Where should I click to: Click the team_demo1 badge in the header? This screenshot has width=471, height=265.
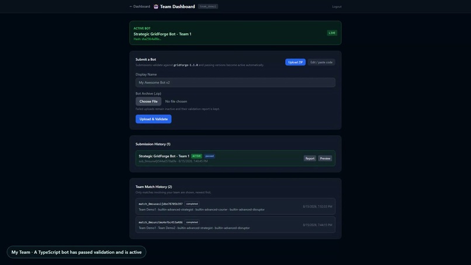[208, 6]
